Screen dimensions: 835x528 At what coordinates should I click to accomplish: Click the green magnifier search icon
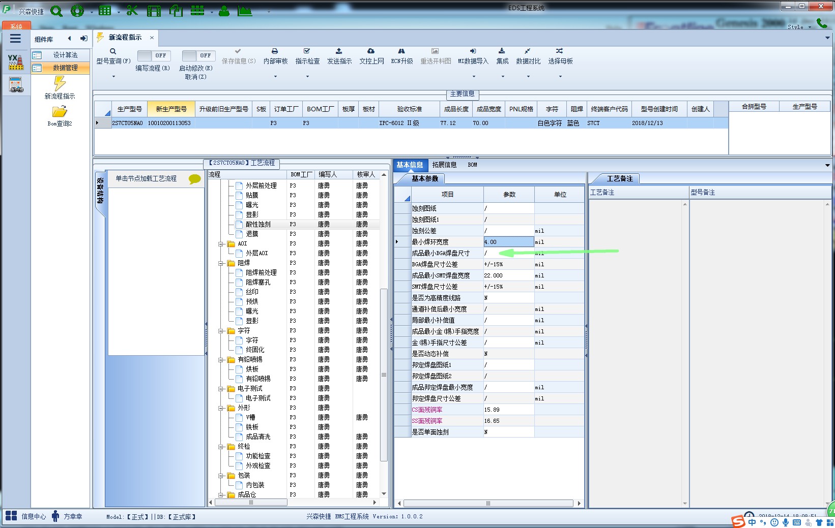[56, 11]
